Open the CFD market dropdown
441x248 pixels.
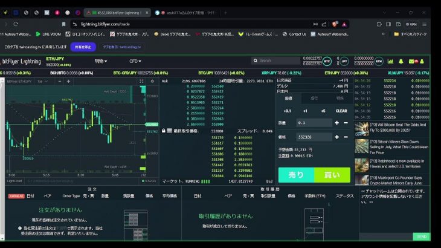click(x=135, y=61)
